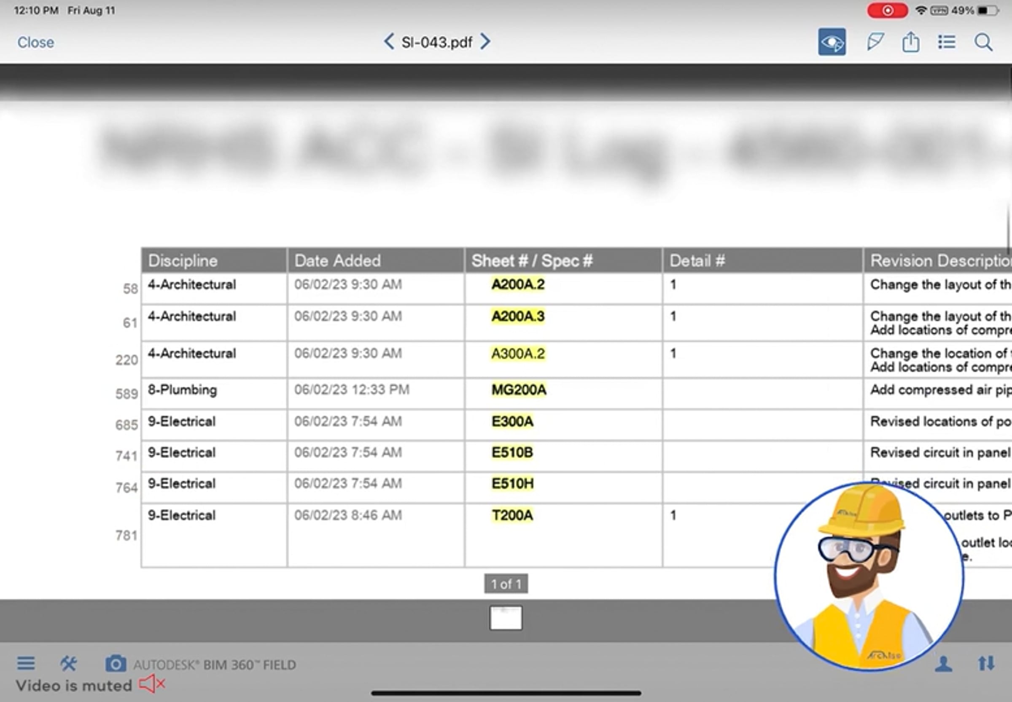Tap highlighted sheet E510B
The height and width of the screenshot is (702, 1012).
[x=512, y=453]
